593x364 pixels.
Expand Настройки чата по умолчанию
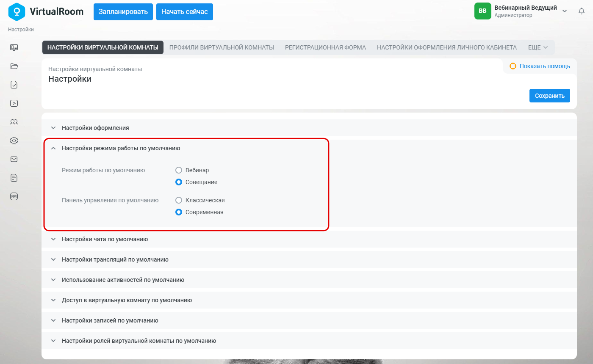coord(309,239)
